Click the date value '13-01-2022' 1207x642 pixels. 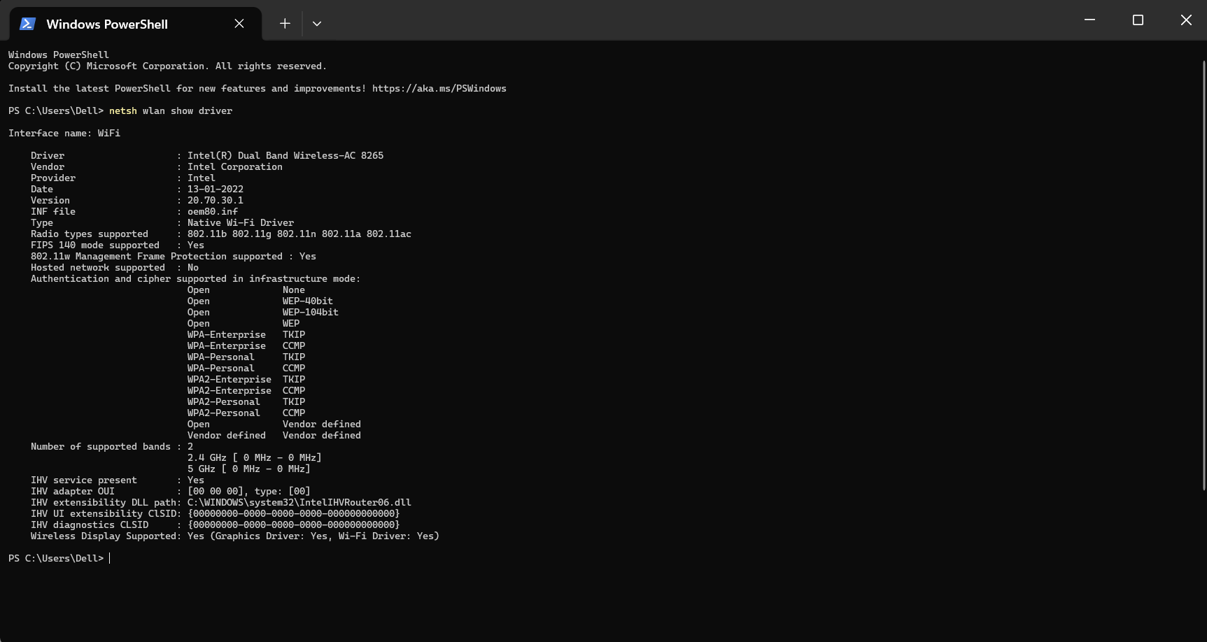(216, 190)
